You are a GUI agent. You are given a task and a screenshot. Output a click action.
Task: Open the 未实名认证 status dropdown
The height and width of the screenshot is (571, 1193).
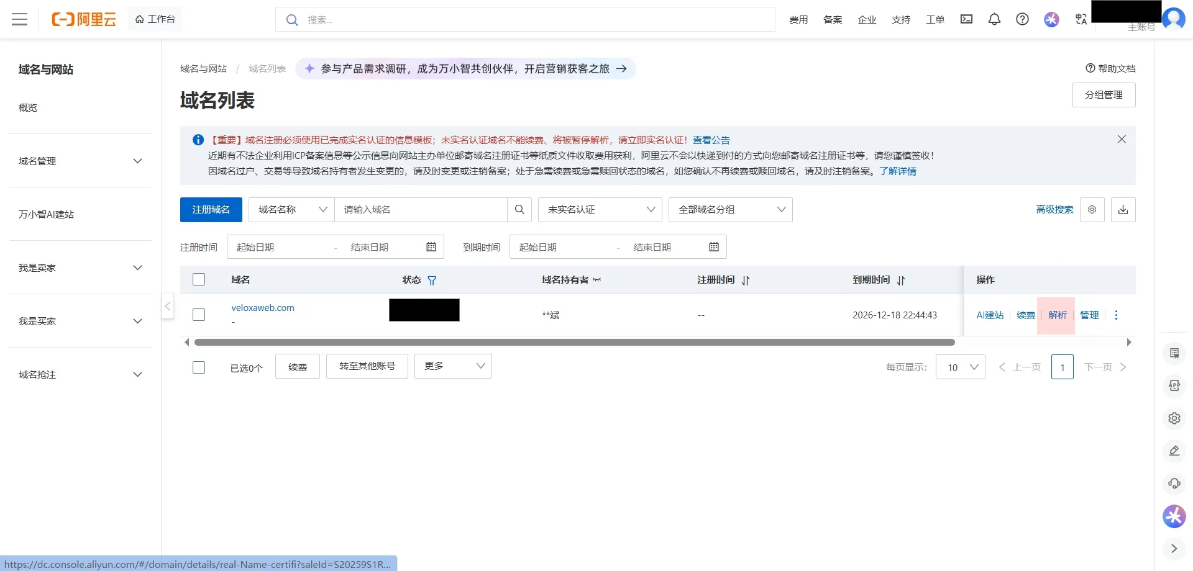(x=600, y=210)
